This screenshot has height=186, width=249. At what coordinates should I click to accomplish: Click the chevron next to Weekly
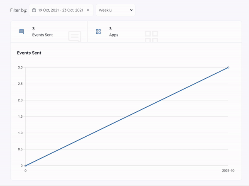[131, 10]
